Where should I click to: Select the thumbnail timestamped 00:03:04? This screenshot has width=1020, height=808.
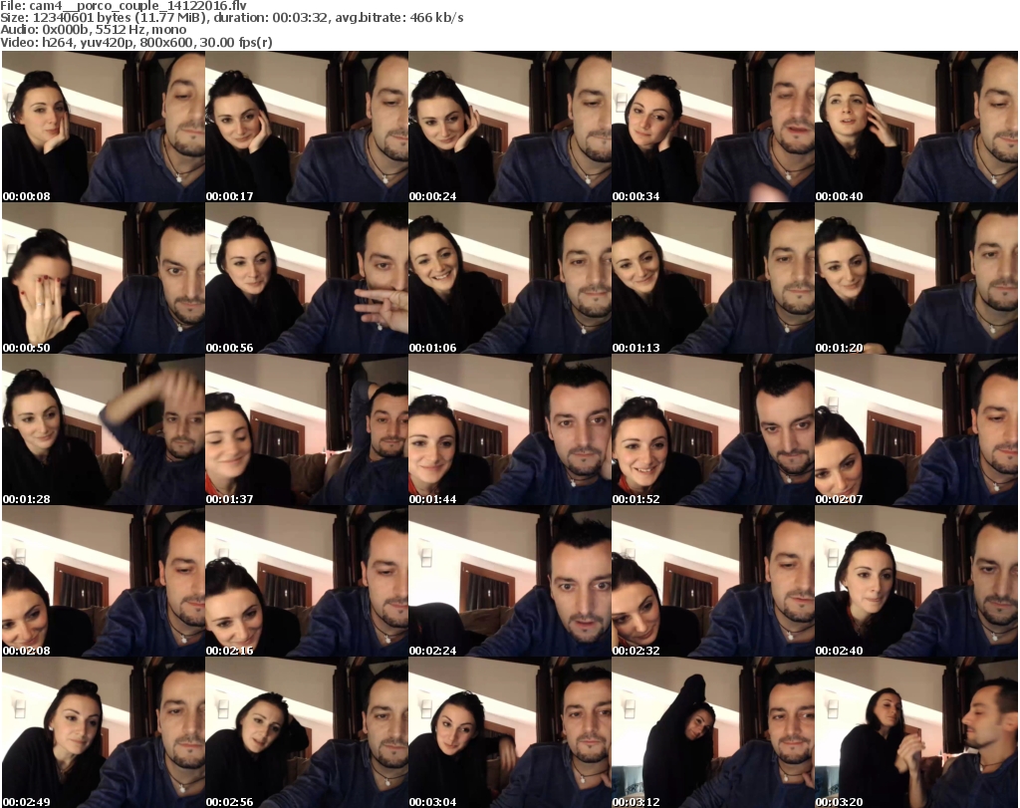coord(509,732)
